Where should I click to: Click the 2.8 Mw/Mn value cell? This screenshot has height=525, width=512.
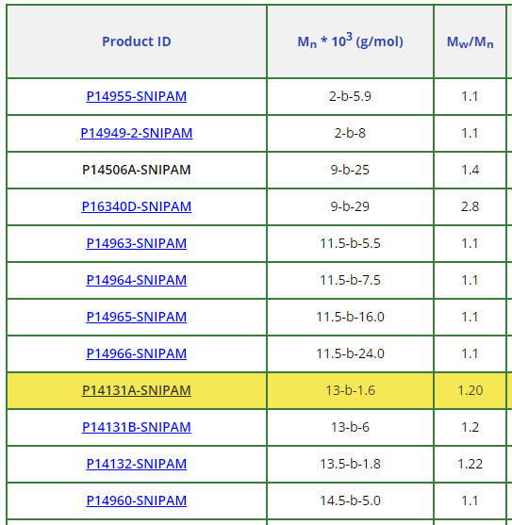470,206
